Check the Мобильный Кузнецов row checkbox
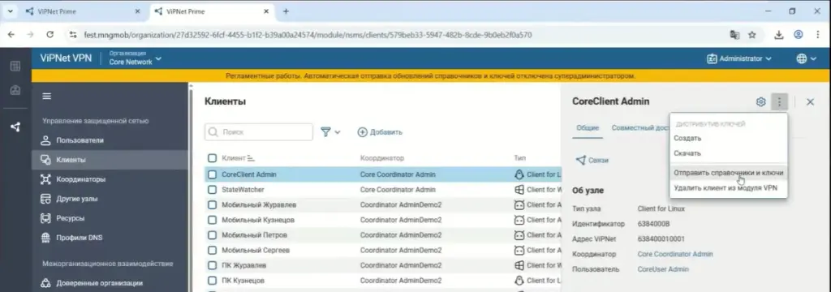 click(x=212, y=219)
